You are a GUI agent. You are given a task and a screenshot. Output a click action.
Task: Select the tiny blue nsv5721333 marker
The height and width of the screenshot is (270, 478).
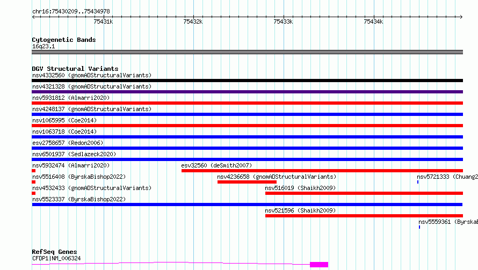(418, 182)
